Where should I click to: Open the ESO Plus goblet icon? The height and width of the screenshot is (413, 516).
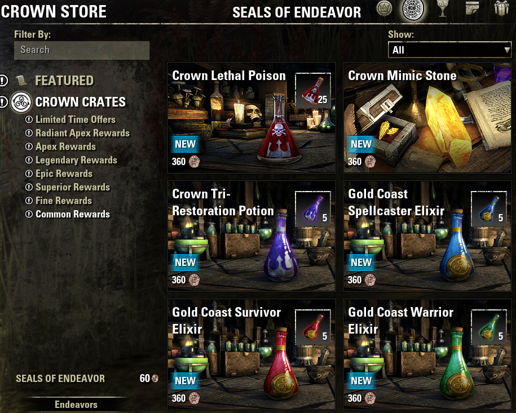[x=442, y=8]
